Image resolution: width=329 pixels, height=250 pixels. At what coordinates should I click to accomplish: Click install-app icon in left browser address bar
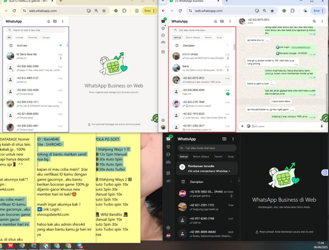click(89, 11)
